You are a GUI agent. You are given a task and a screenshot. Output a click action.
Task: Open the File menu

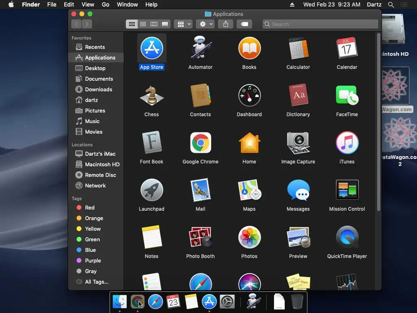(x=52, y=4)
